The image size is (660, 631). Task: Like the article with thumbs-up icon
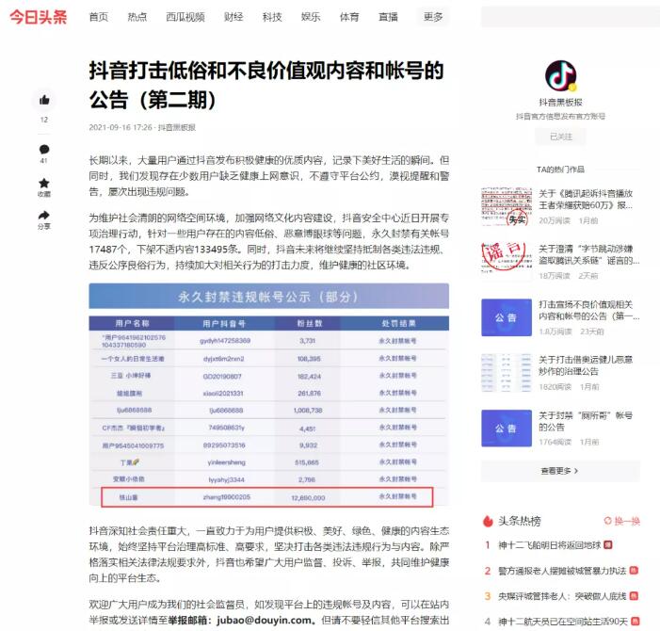[44, 100]
